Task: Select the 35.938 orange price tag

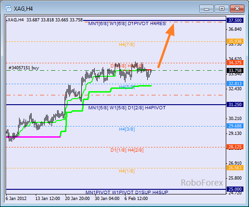Action: (235, 41)
